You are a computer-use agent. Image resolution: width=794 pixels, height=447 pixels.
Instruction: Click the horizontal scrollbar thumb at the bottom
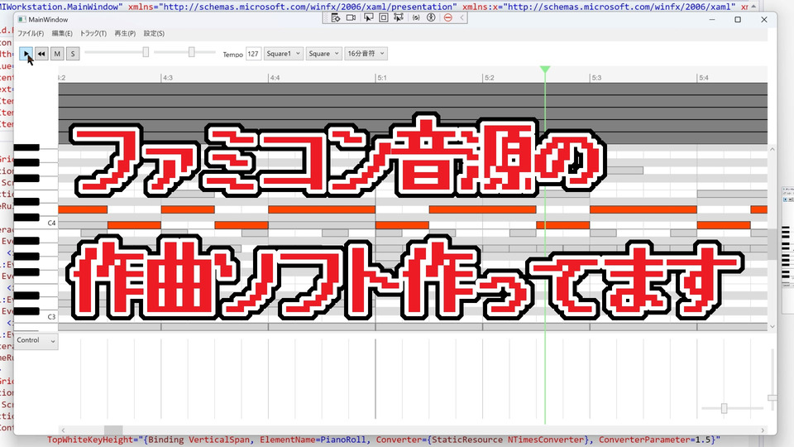[113, 430]
